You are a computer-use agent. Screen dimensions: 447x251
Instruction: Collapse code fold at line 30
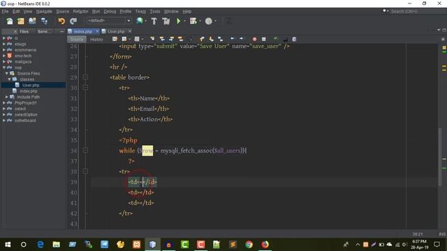(85, 87)
